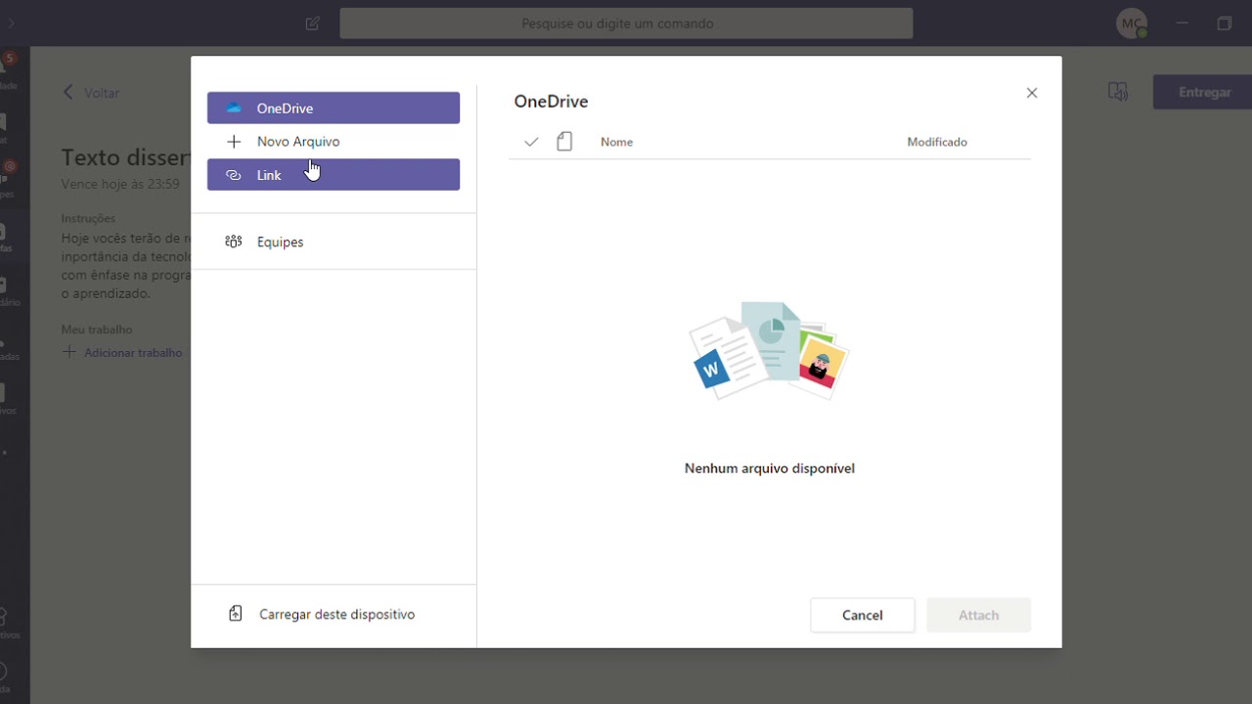Viewport: 1252px width, 704px height.
Task: Click the search command box
Action: pos(626,23)
